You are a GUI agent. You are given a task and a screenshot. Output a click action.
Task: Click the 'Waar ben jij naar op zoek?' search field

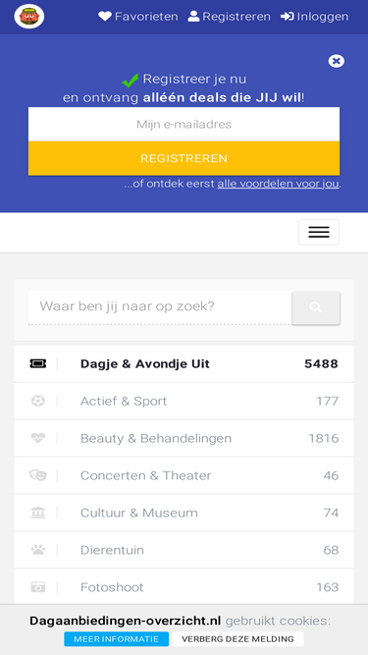160,306
